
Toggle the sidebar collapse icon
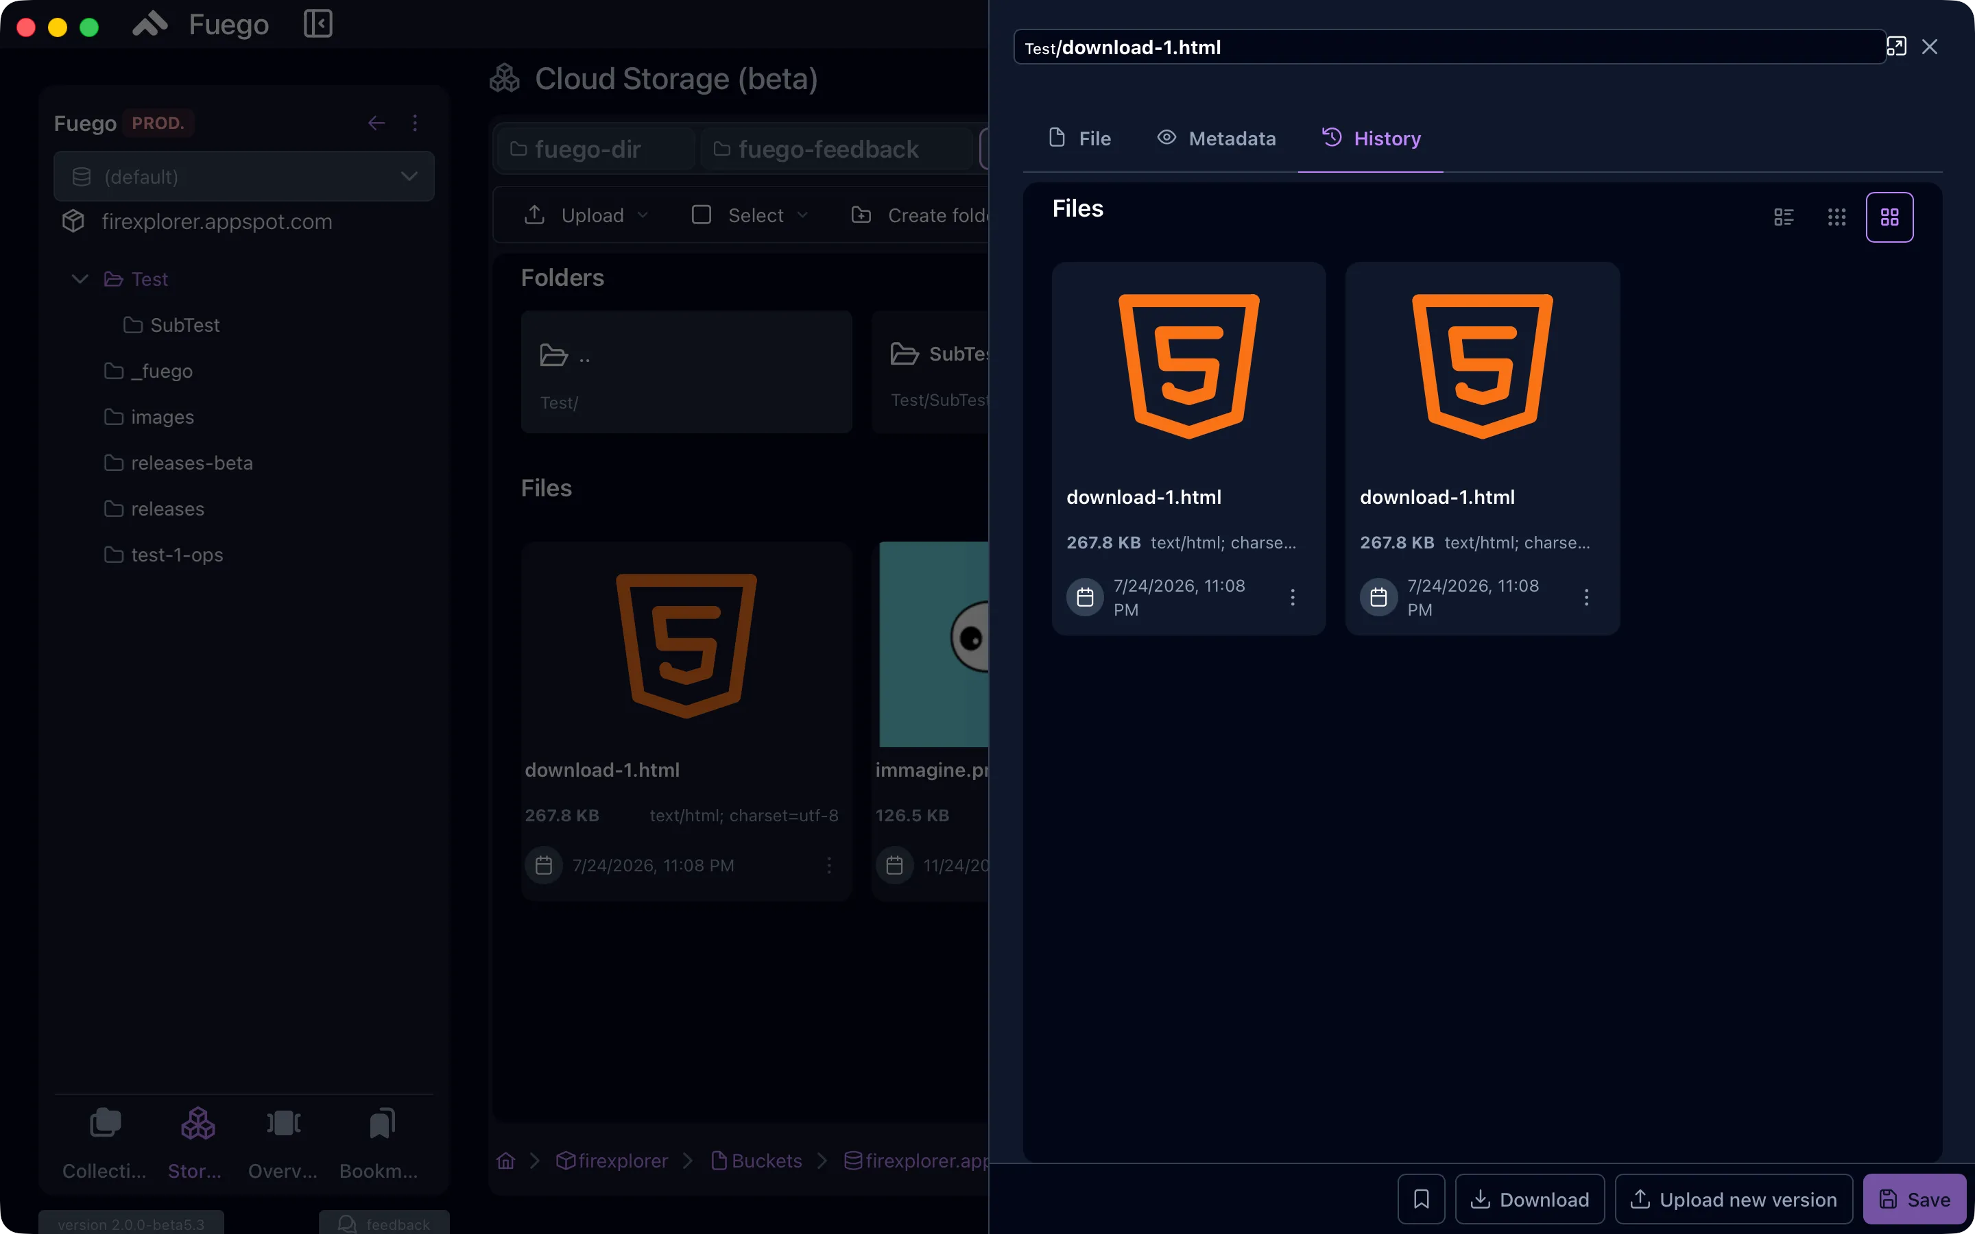coord(318,24)
